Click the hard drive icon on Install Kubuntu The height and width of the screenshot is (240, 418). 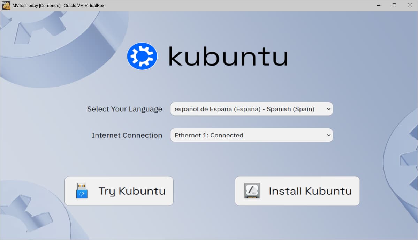(x=252, y=191)
